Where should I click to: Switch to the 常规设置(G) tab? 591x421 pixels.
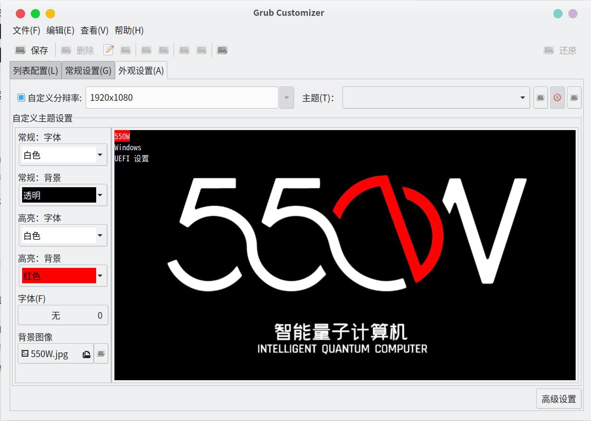tap(88, 71)
